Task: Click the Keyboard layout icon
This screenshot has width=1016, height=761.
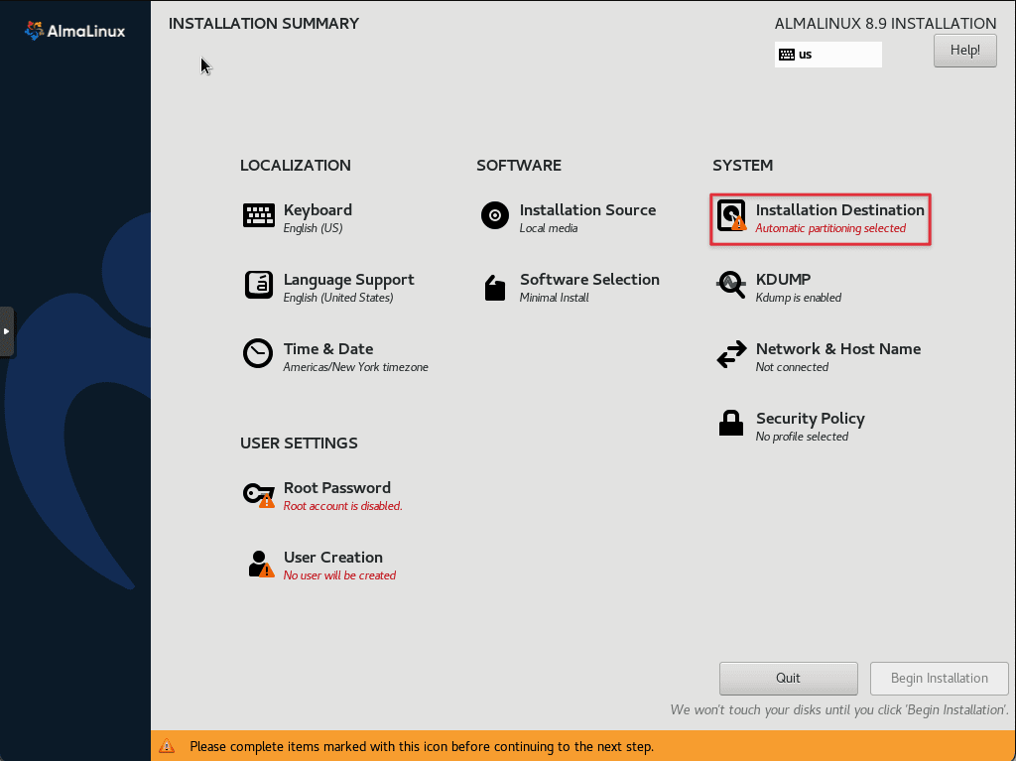Action: [259, 215]
